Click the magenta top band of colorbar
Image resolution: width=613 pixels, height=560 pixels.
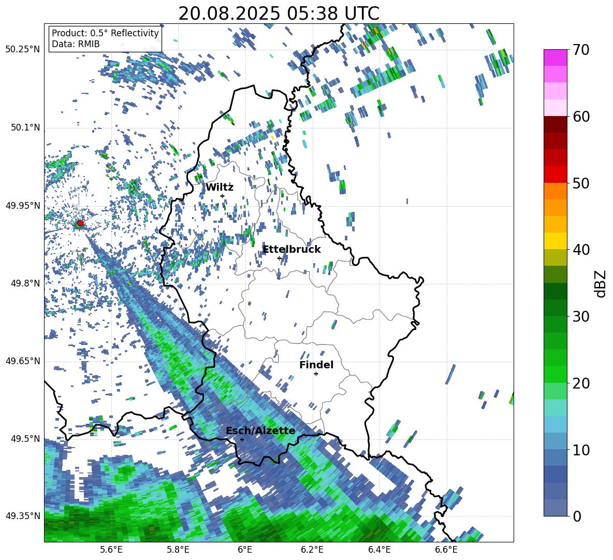(x=555, y=58)
